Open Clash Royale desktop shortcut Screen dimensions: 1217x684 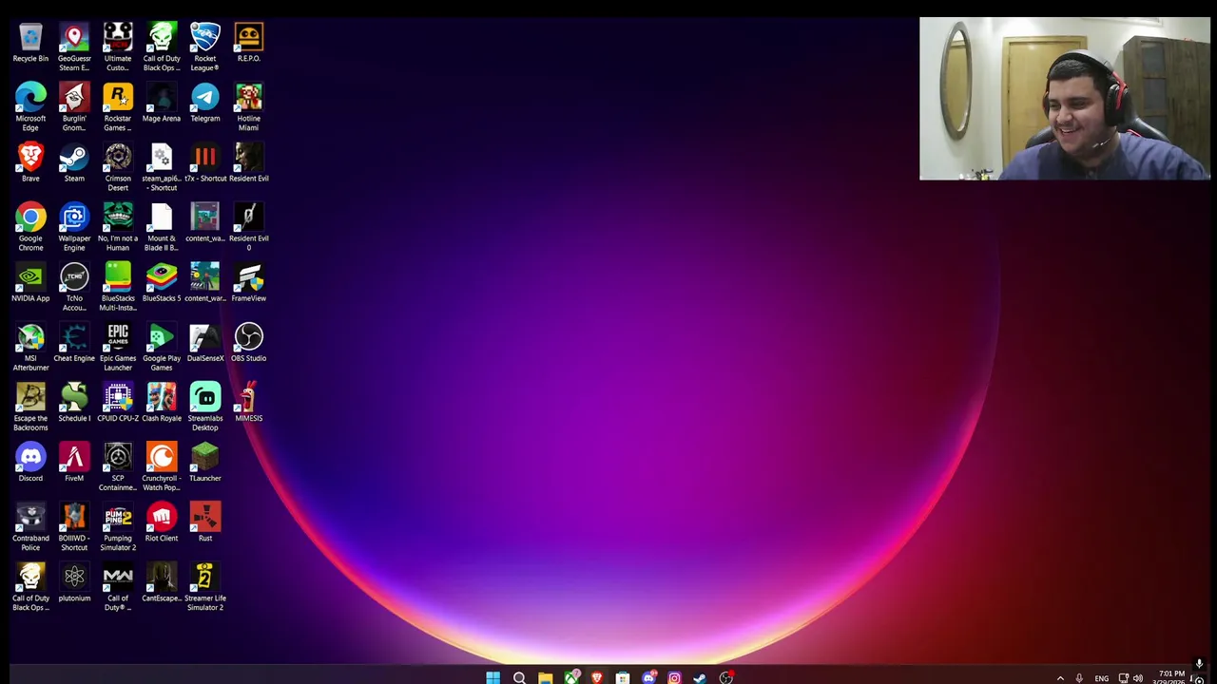click(x=162, y=403)
